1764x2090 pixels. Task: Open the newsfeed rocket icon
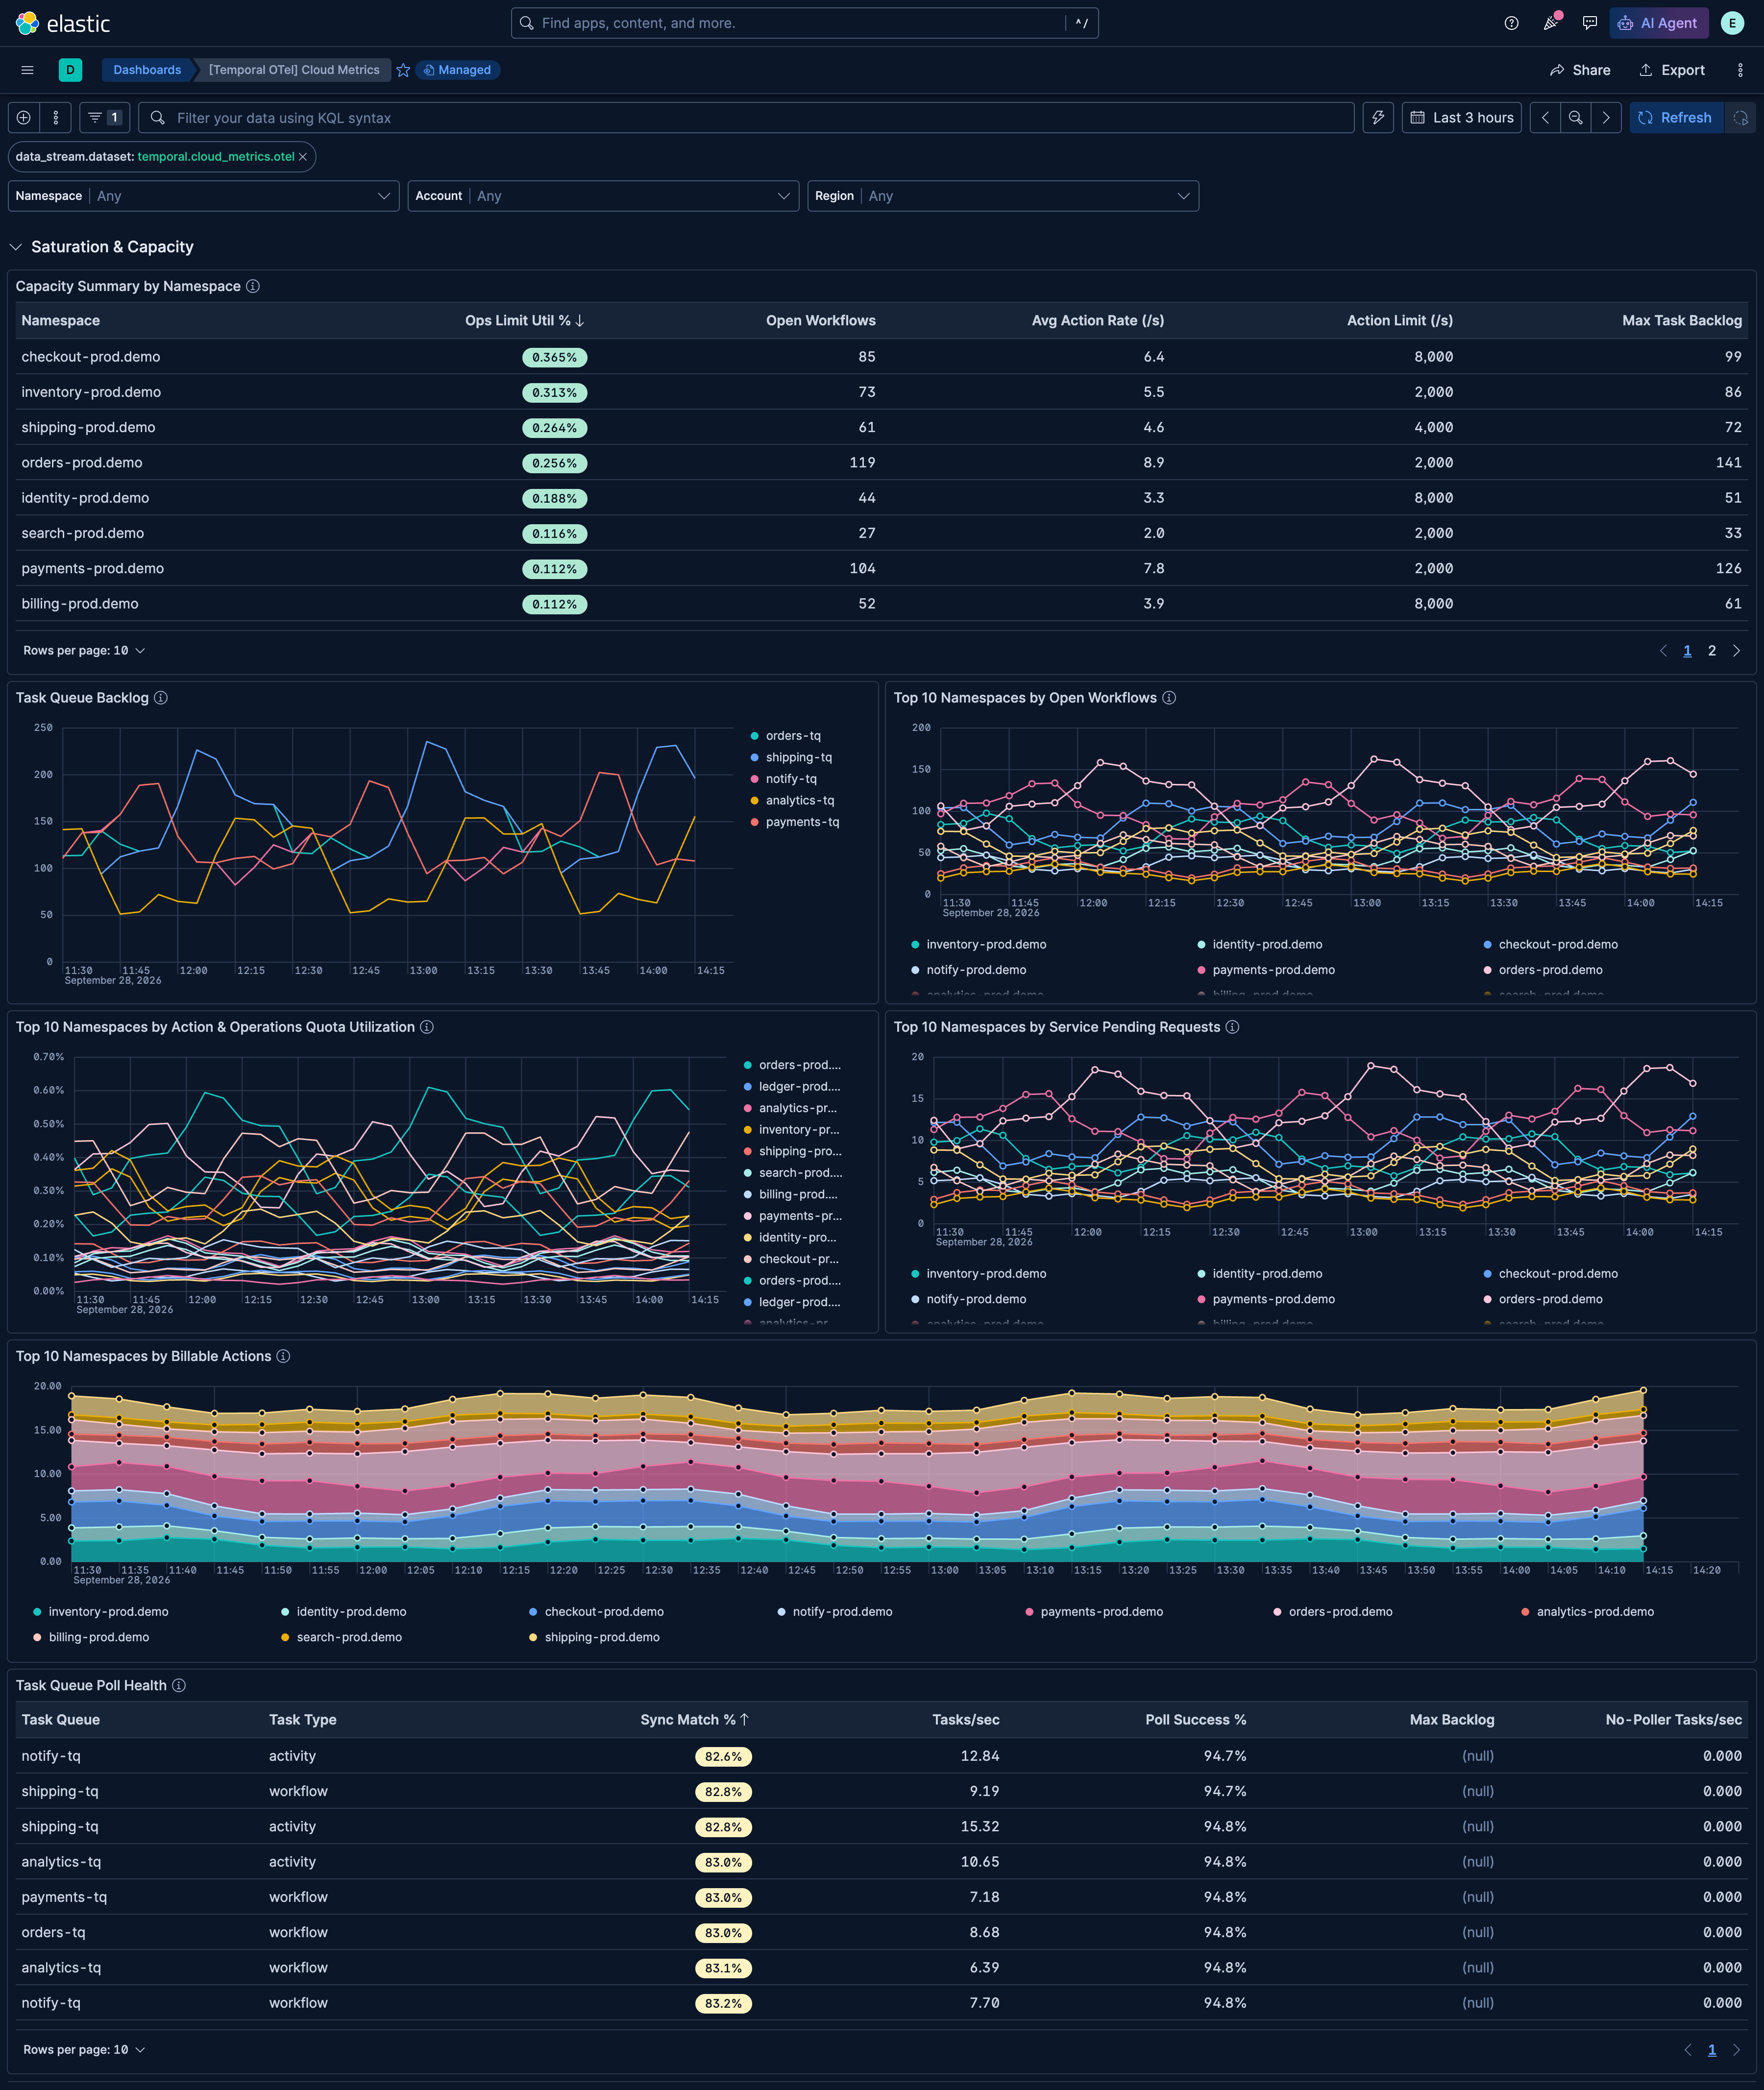[1550, 23]
